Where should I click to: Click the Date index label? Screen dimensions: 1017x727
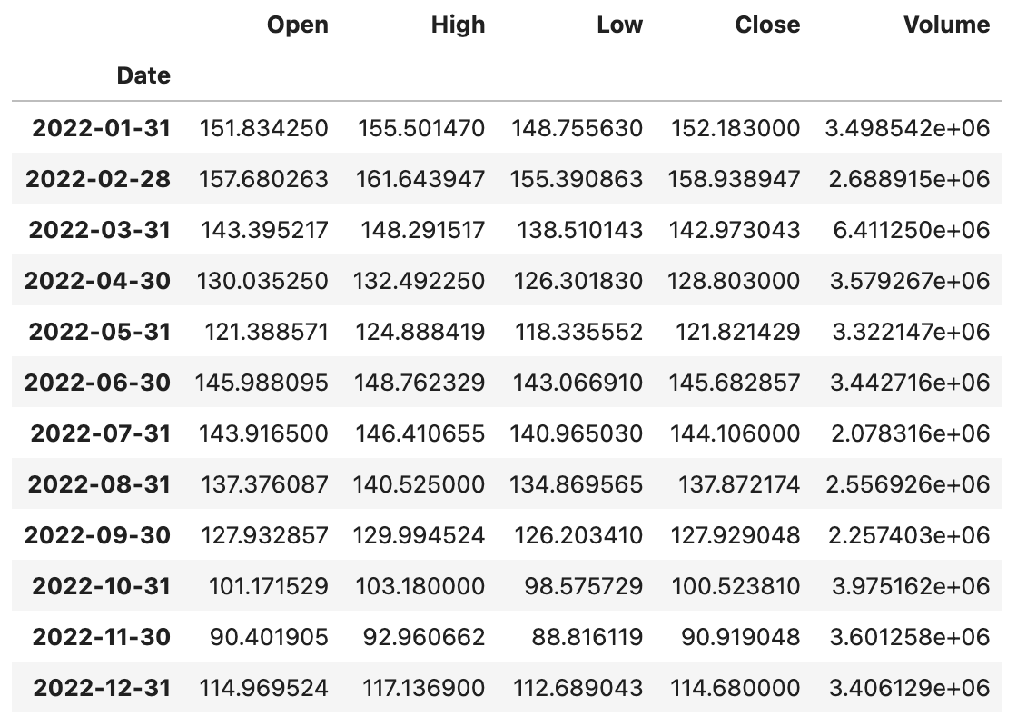coord(143,75)
